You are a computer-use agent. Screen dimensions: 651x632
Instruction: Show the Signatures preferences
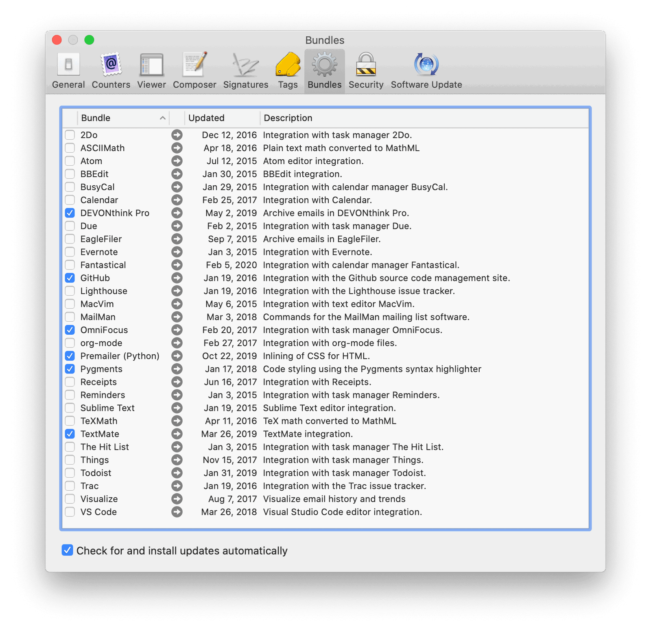click(245, 71)
